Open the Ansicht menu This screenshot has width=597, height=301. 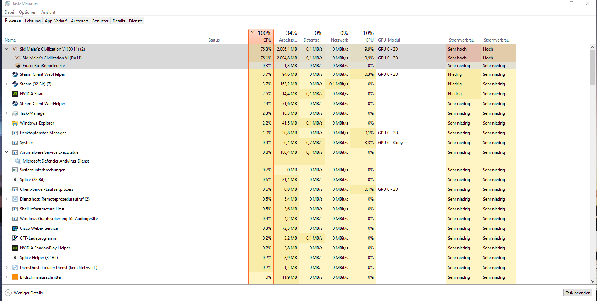(48, 12)
